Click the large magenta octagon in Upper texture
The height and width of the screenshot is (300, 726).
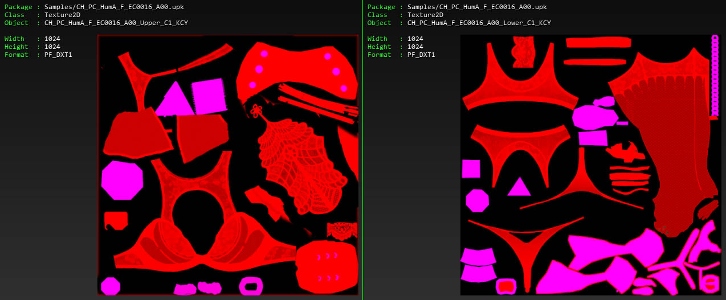[121, 180]
